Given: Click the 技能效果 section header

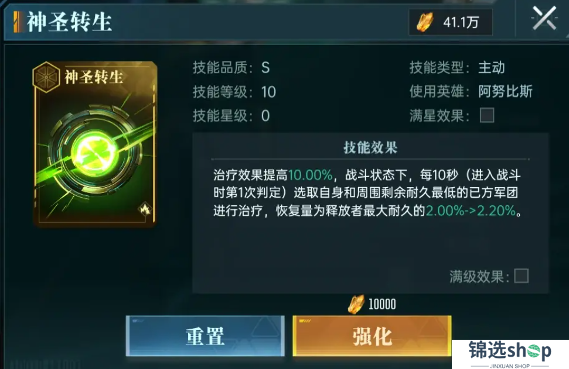Looking at the screenshot, I should coord(370,148).
